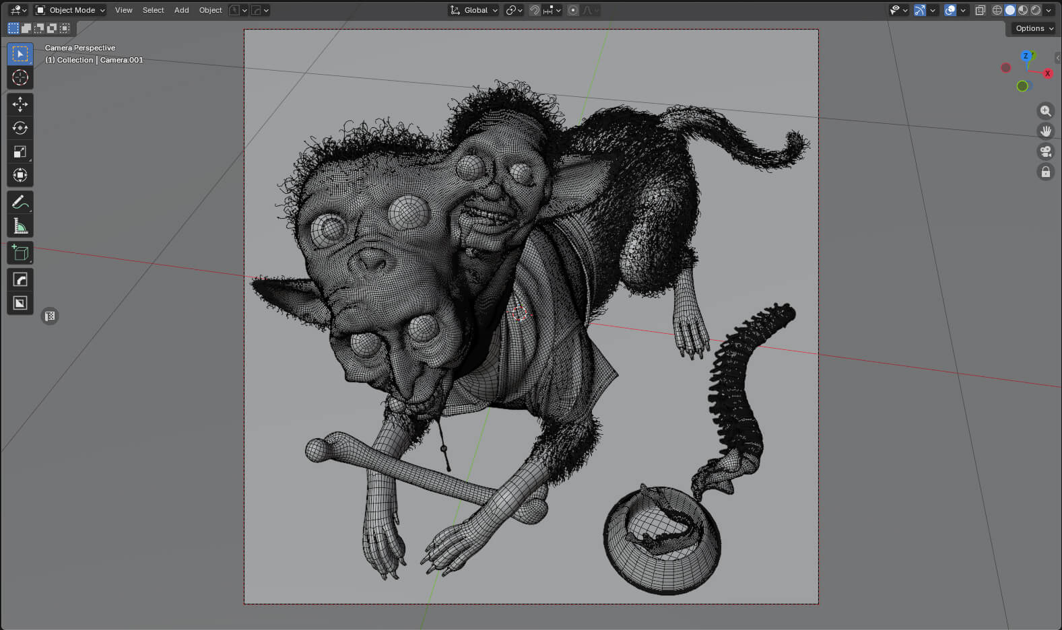Activate the Scale tool

point(20,151)
